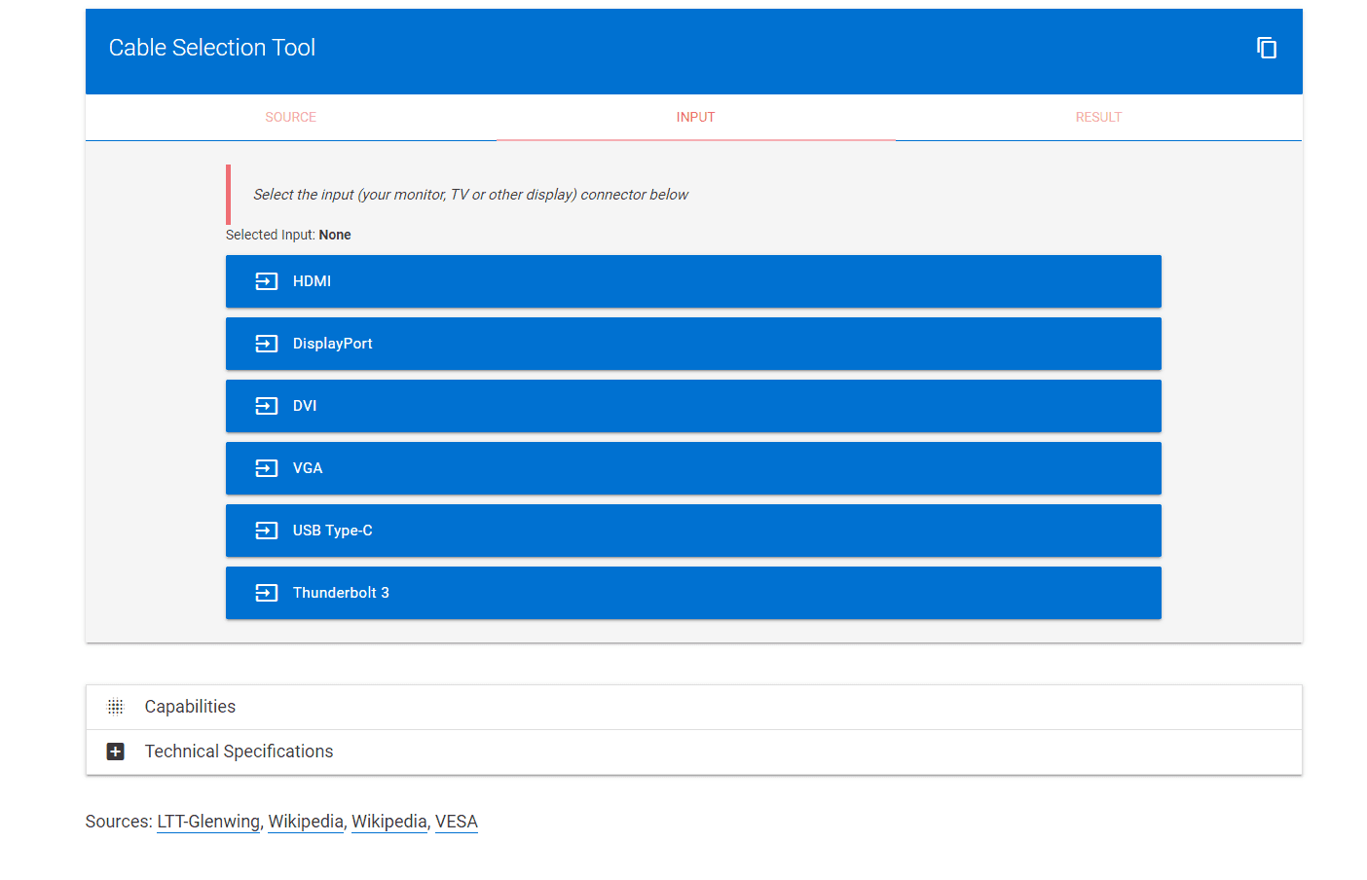Open the LTT-Glenwing source link
The height and width of the screenshot is (880, 1367).
208,822
